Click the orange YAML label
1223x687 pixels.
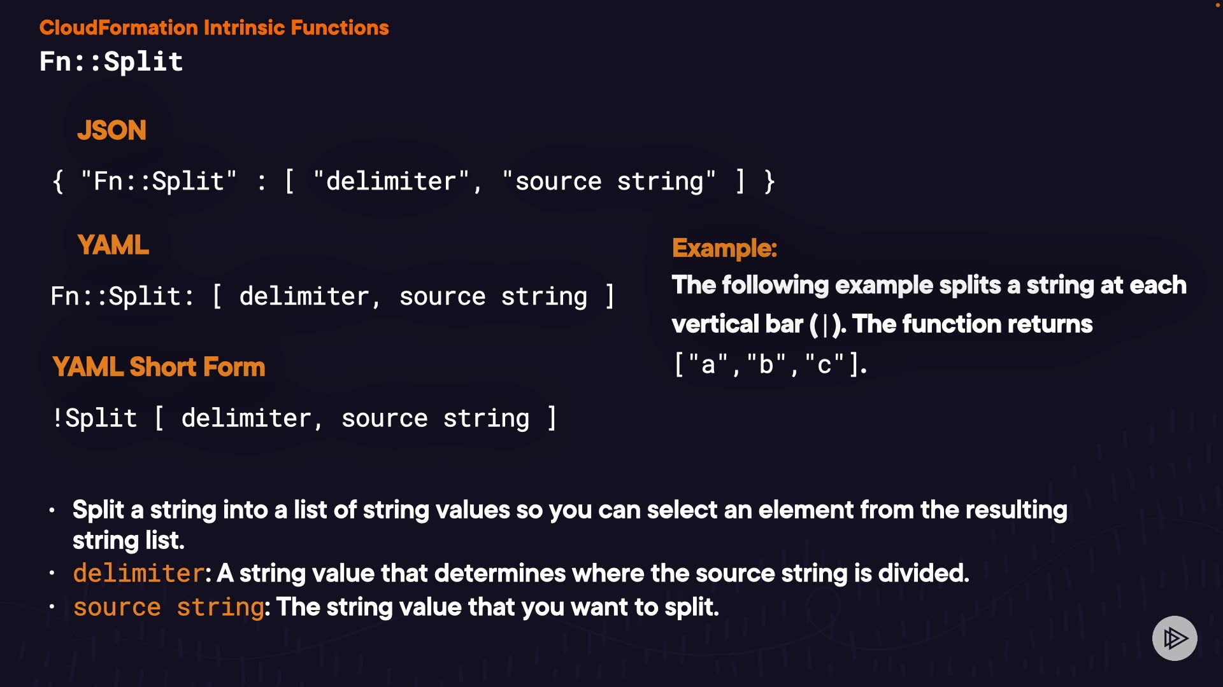click(x=113, y=245)
